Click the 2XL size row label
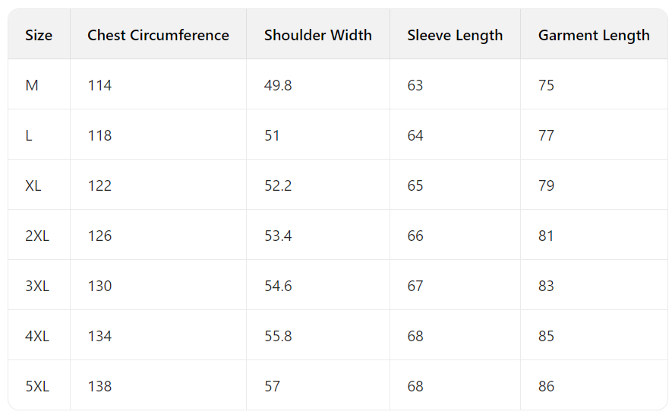 click(37, 236)
